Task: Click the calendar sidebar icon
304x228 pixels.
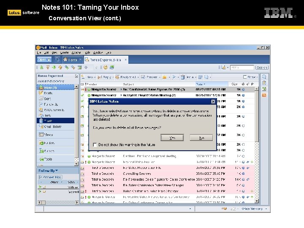Action: [264, 89]
